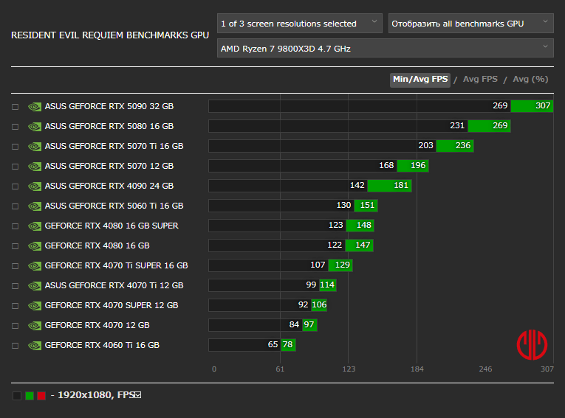Open the AMD Ryzen 7 9800X3D processor dropdown

pos(385,49)
